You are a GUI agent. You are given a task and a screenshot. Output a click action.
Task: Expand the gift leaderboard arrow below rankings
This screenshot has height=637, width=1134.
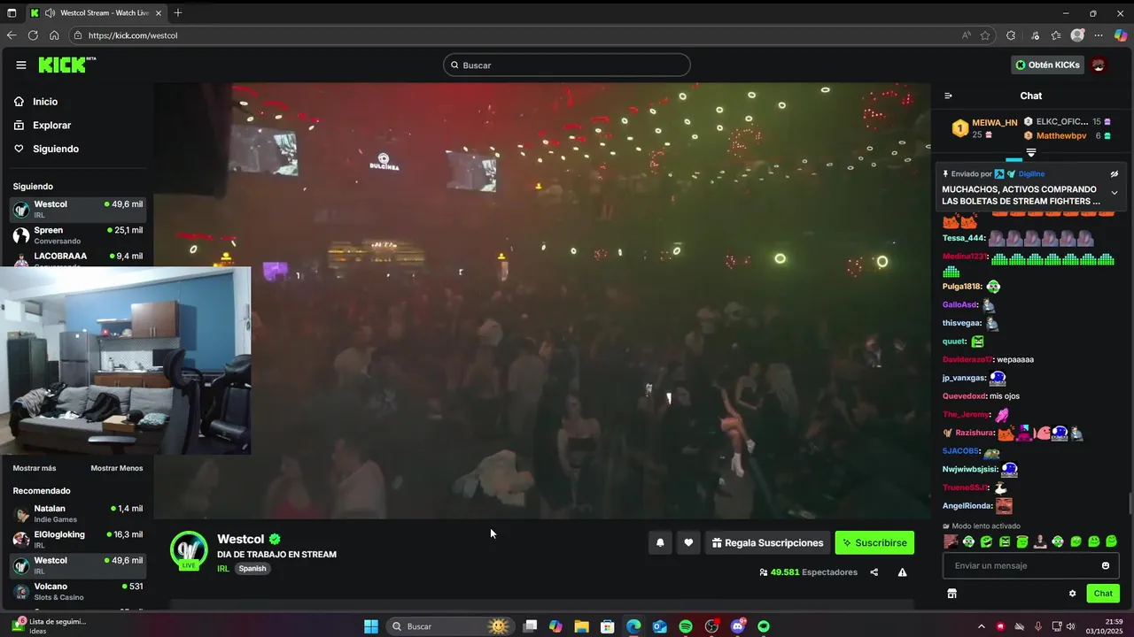1030,153
